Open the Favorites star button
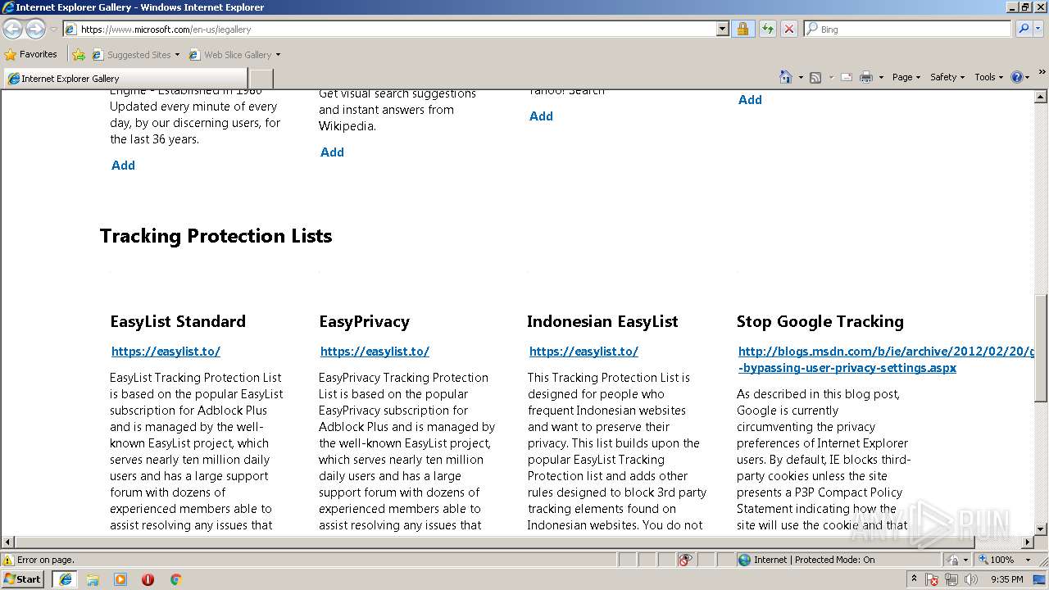Viewport: 1049px width, 590px height. [31, 54]
